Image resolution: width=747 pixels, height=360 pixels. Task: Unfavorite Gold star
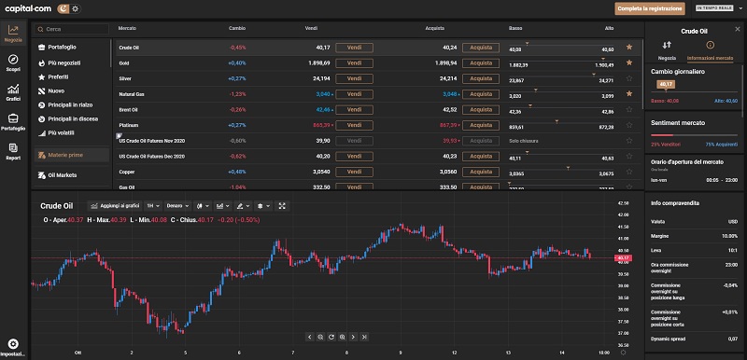(628, 62)
